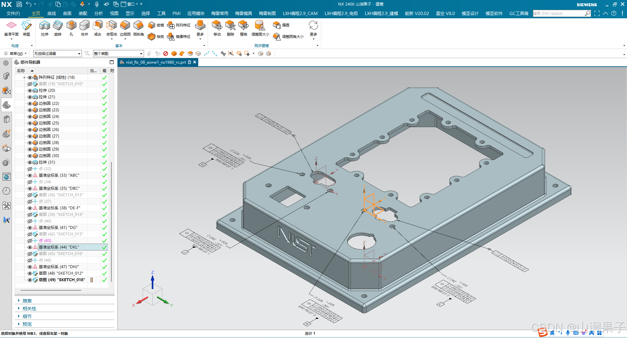Select the 拉伸 extrude tool
Viewport: 627px width, 338px height.
(x=45, y=28)
